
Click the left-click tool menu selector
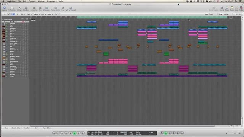click(x=236, y=14)
